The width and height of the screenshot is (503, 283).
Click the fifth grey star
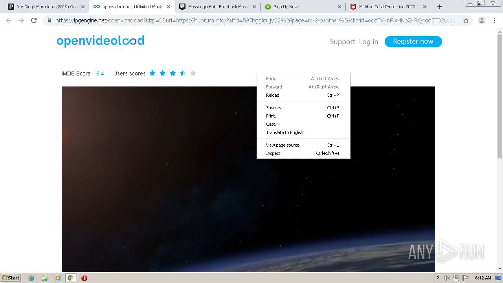pos(193,73)
